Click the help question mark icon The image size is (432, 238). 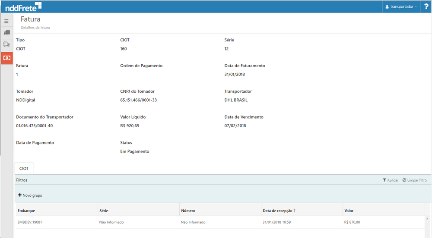pos(426,6)
